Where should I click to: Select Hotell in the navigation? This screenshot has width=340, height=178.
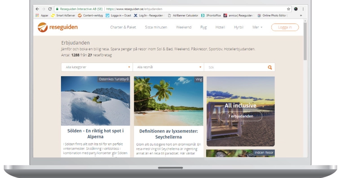[x=220, y=27]
